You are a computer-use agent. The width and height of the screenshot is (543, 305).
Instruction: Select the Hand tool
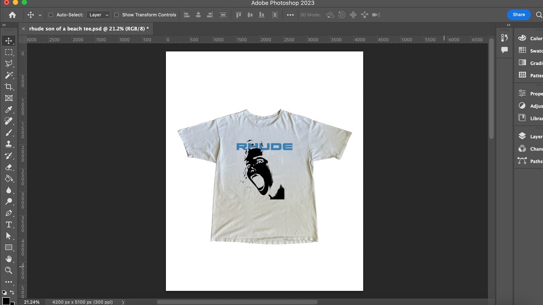tap(8, 259)
